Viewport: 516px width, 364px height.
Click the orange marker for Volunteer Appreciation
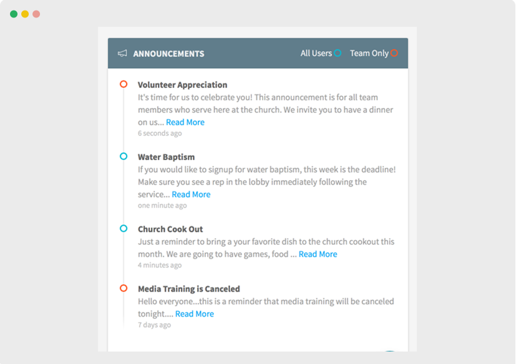pyautogui.click(x=124, y=84)
